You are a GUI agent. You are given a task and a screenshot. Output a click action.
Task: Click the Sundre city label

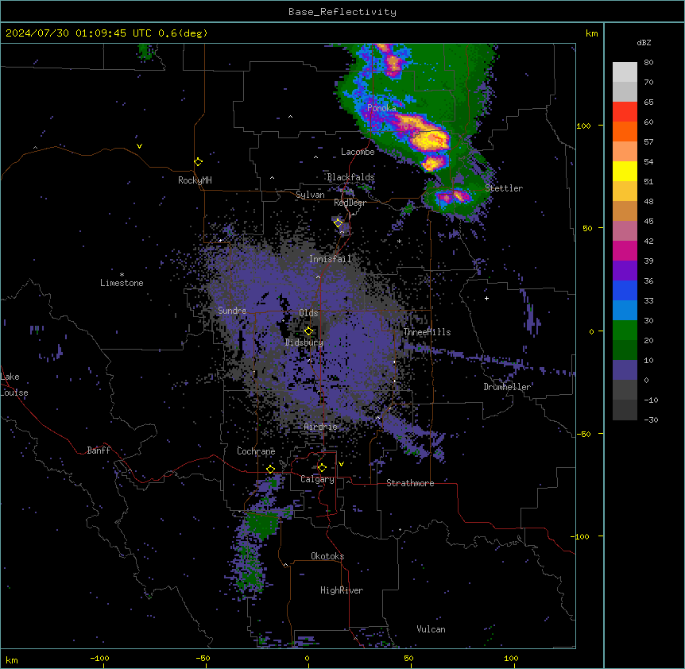232,311
